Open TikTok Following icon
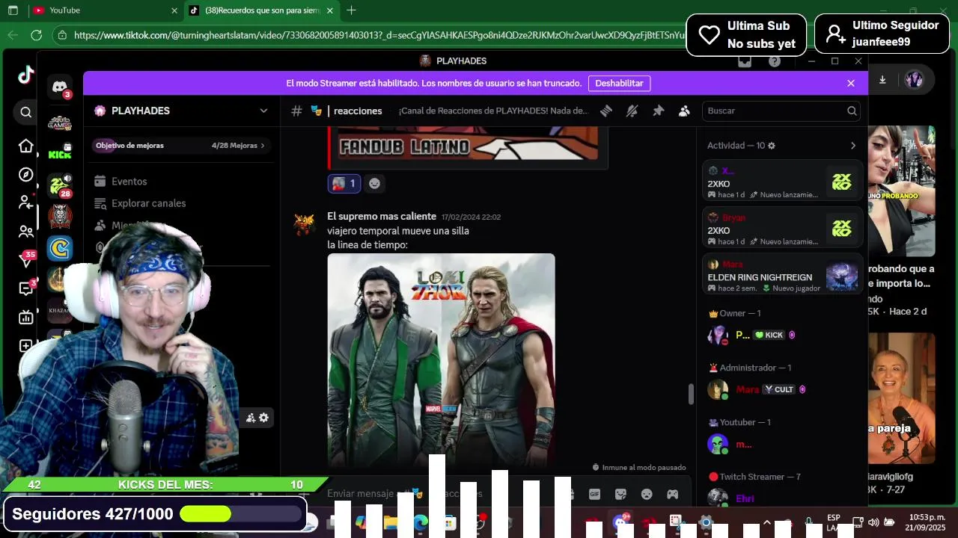This screenshot has height=538, width=958. (x=26, y=202)
